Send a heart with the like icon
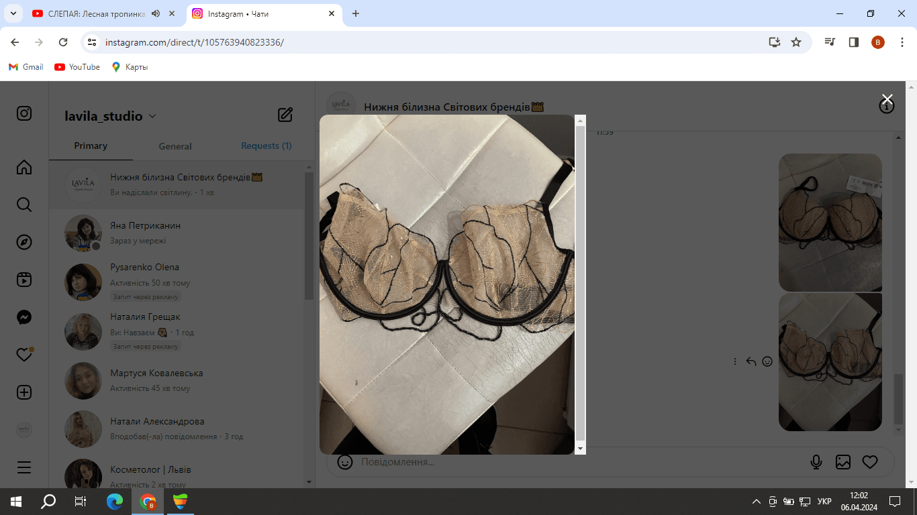The image size is (917, 515). (870, 462)
